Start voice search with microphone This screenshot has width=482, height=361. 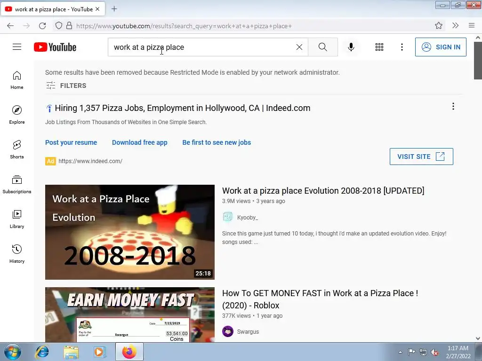tap(351, 47)
